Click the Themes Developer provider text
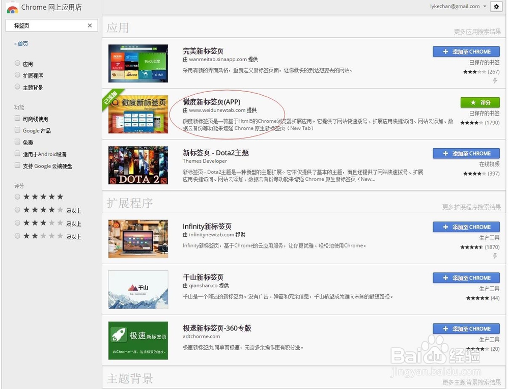Image resolution: width=509 pixels, height=389 pixels. click(205, 161)
